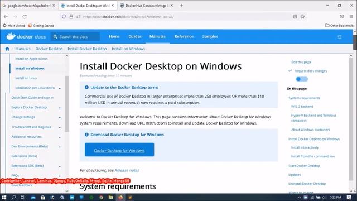Click the shield tracking protection icon
The width and height of the screenshot is (357, 201).
coord(64,17)
